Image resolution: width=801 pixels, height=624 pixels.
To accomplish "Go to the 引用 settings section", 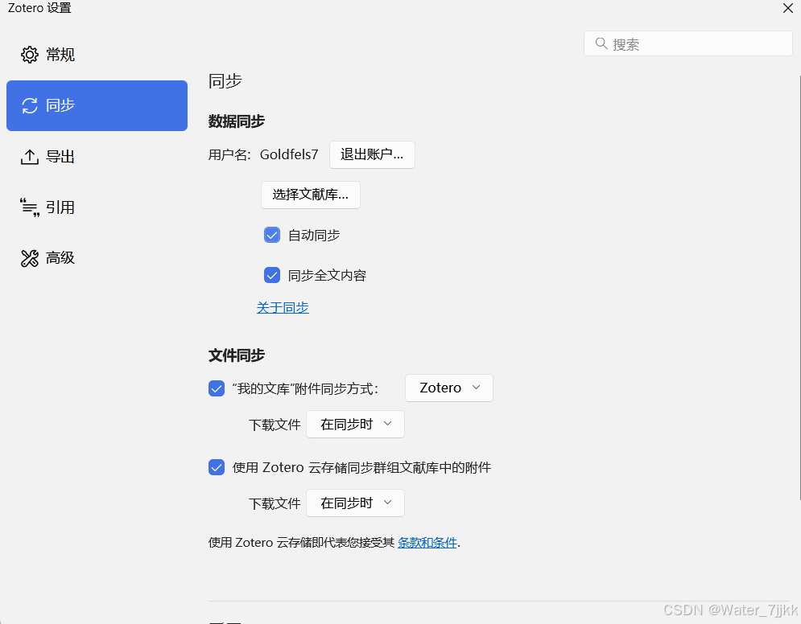I will click(x=97, y=207).
